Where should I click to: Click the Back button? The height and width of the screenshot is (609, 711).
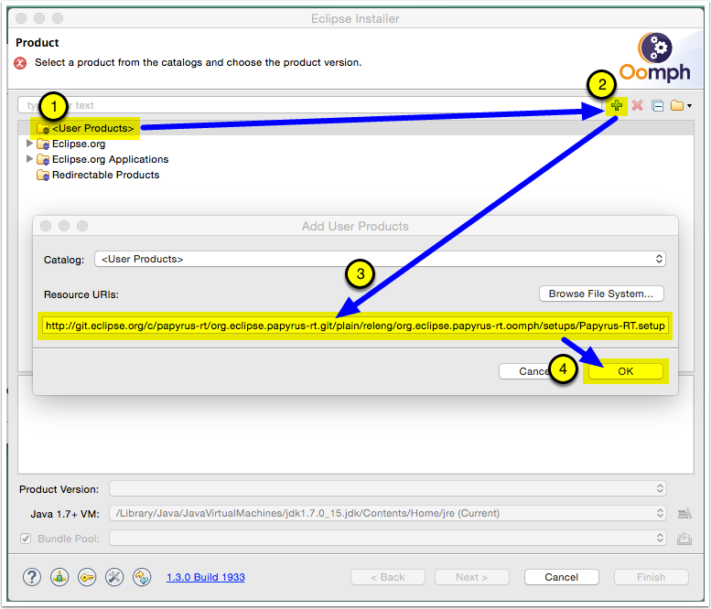tap(388, 577)
